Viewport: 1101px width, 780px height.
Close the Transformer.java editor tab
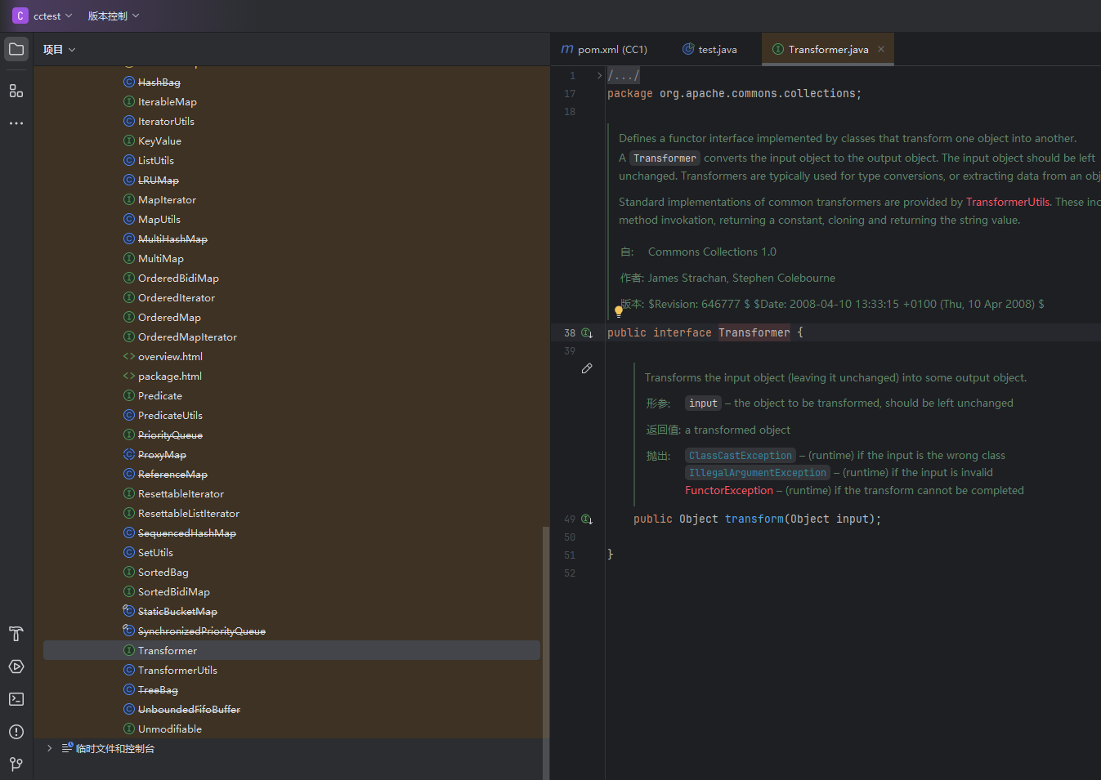coord(881,49)
